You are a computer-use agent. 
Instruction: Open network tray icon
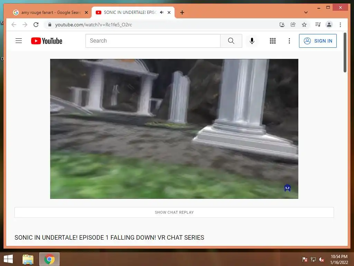point(313,259)
